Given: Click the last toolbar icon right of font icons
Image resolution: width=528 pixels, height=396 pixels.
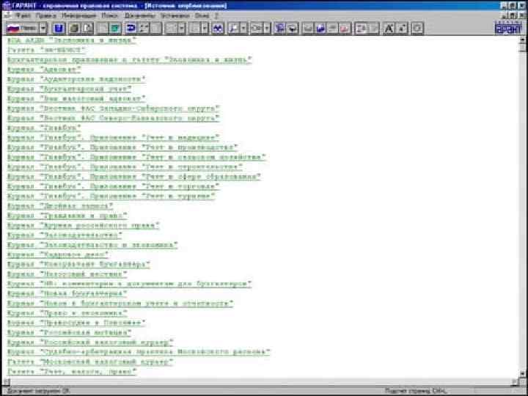Looking at the screenshot, I should pos(417,29).
